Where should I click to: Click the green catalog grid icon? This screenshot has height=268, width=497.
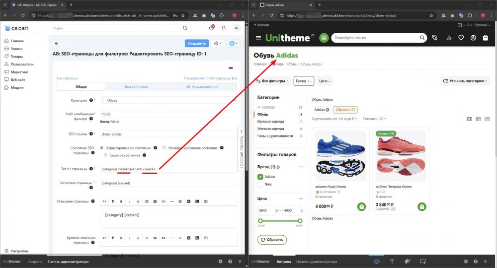324,38
